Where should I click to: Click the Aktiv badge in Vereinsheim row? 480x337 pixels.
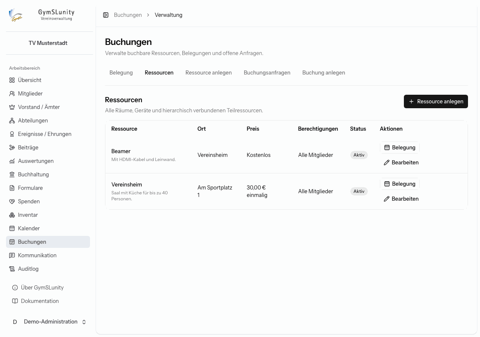tap(359, 191)
